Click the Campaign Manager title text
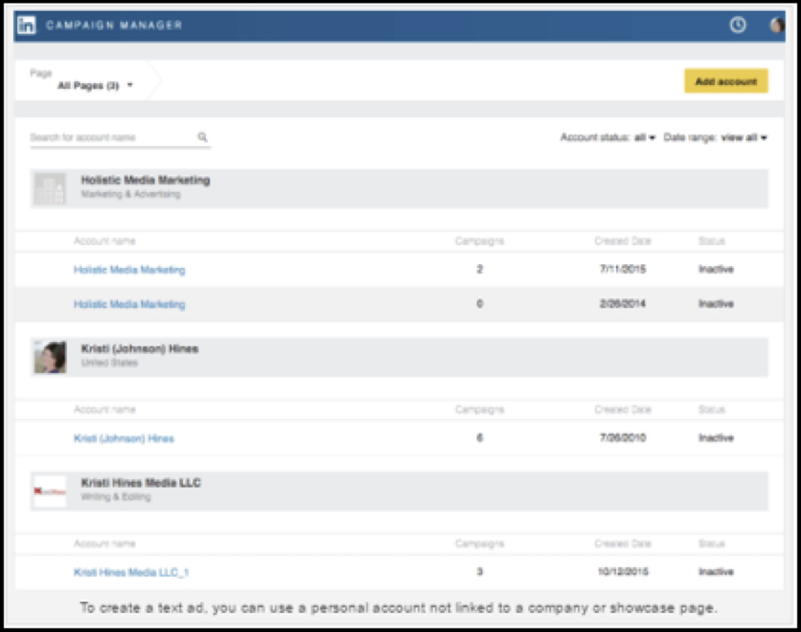 114,25
